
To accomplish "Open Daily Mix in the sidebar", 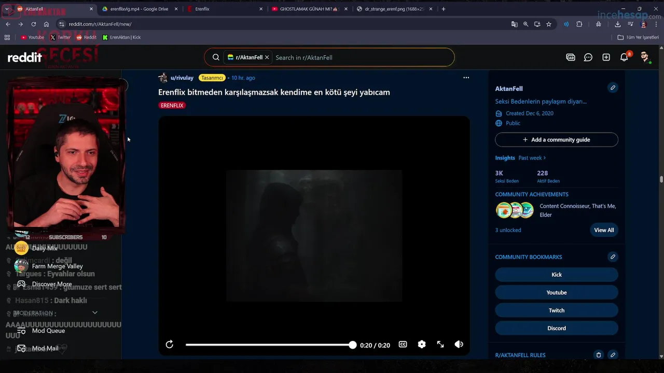I will (45, 248).
